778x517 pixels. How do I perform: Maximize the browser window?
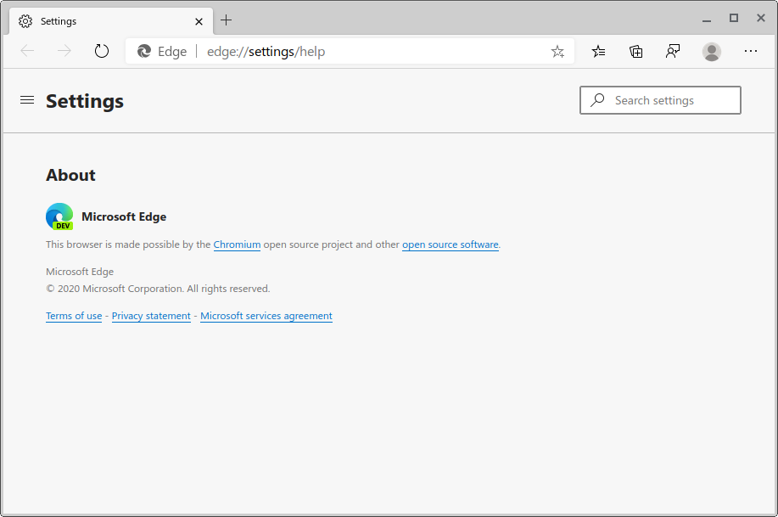734,19
